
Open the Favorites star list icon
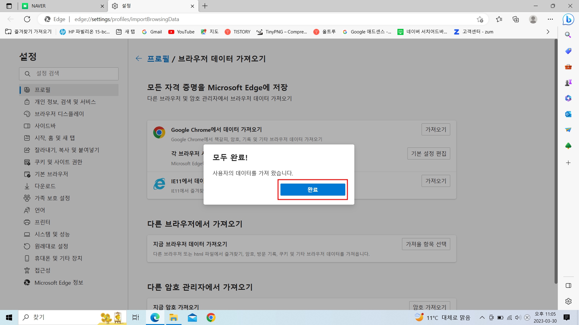(x=499, y=19)
